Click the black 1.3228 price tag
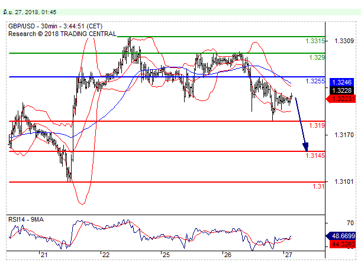 pyautogui.click(x=342, y=90)
